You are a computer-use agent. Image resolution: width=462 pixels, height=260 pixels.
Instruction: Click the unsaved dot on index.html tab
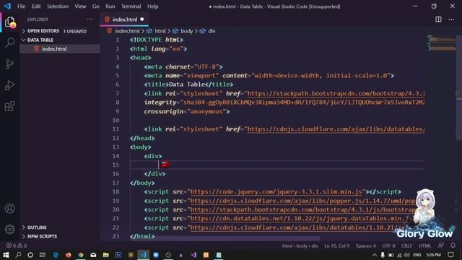142,19
